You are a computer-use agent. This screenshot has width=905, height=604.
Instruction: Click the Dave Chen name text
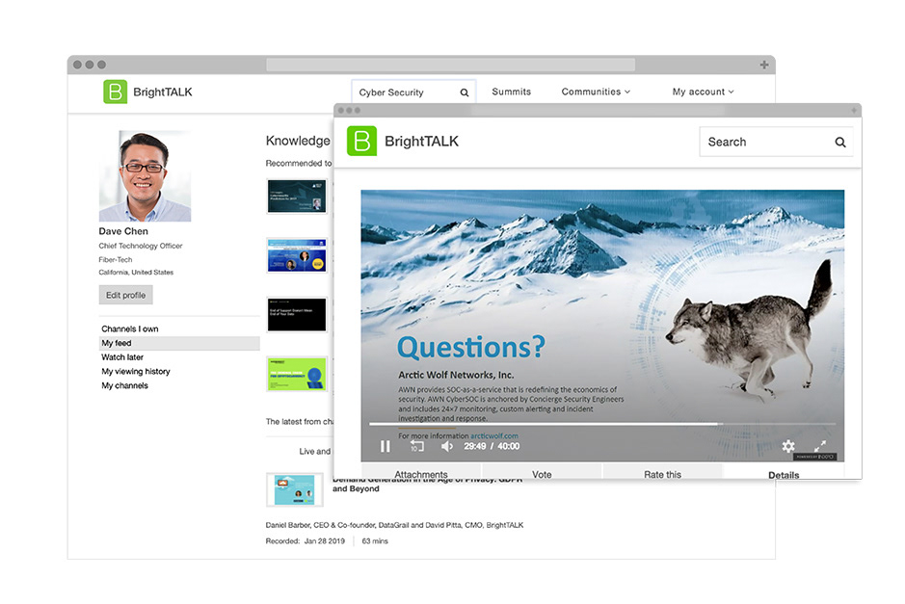(123, 231)
